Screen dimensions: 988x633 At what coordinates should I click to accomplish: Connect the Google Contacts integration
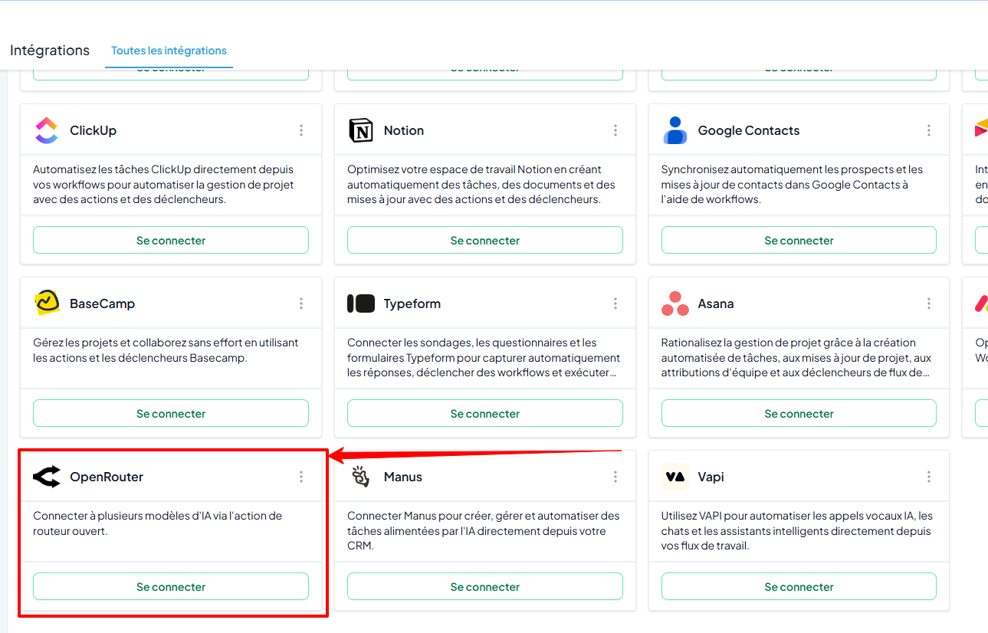(799, 240)
